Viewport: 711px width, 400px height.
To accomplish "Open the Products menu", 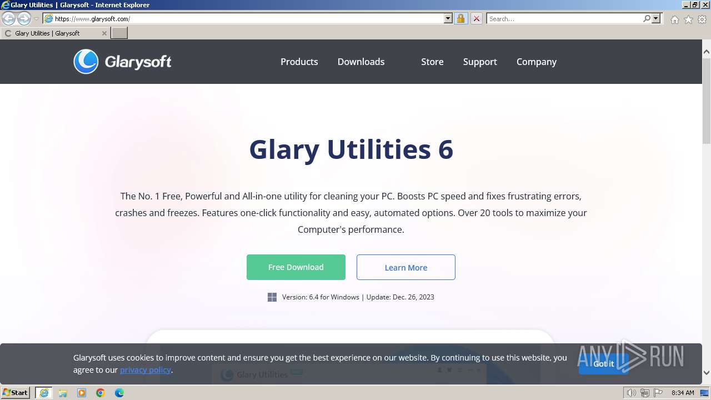I will click(x=299, y=62).
